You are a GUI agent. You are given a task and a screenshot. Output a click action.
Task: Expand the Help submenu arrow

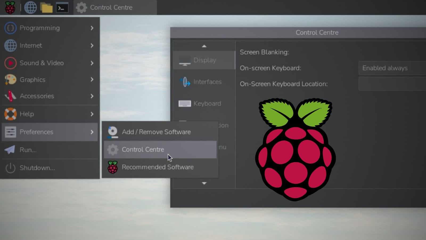click(x=92, y=114)
